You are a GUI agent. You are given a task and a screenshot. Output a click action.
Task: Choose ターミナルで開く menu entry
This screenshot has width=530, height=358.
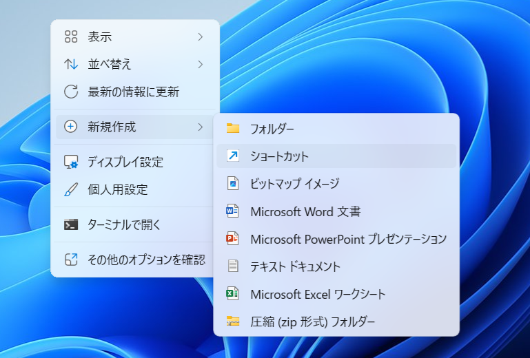click(135, 224)
